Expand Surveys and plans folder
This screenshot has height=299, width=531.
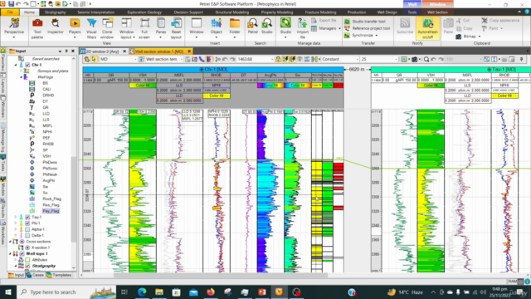21,71
